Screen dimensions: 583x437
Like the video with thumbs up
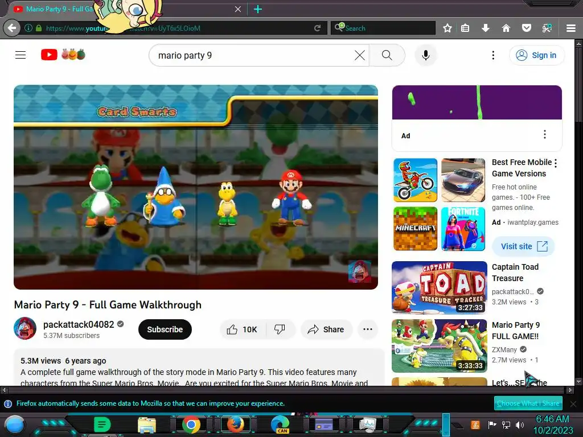coord(243,329)
